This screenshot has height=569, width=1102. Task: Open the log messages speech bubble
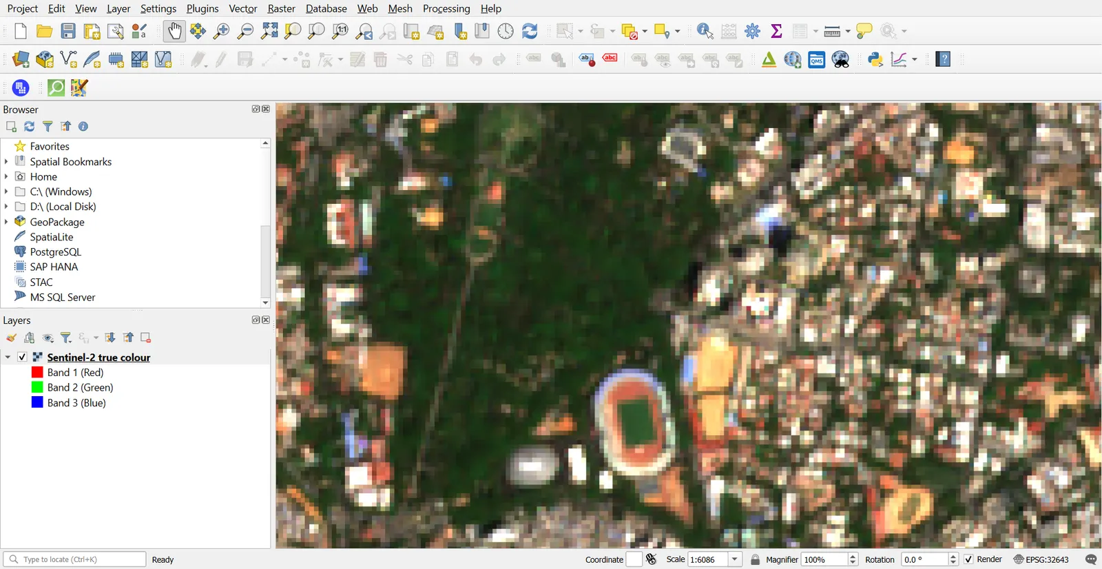coord(1091,559)
